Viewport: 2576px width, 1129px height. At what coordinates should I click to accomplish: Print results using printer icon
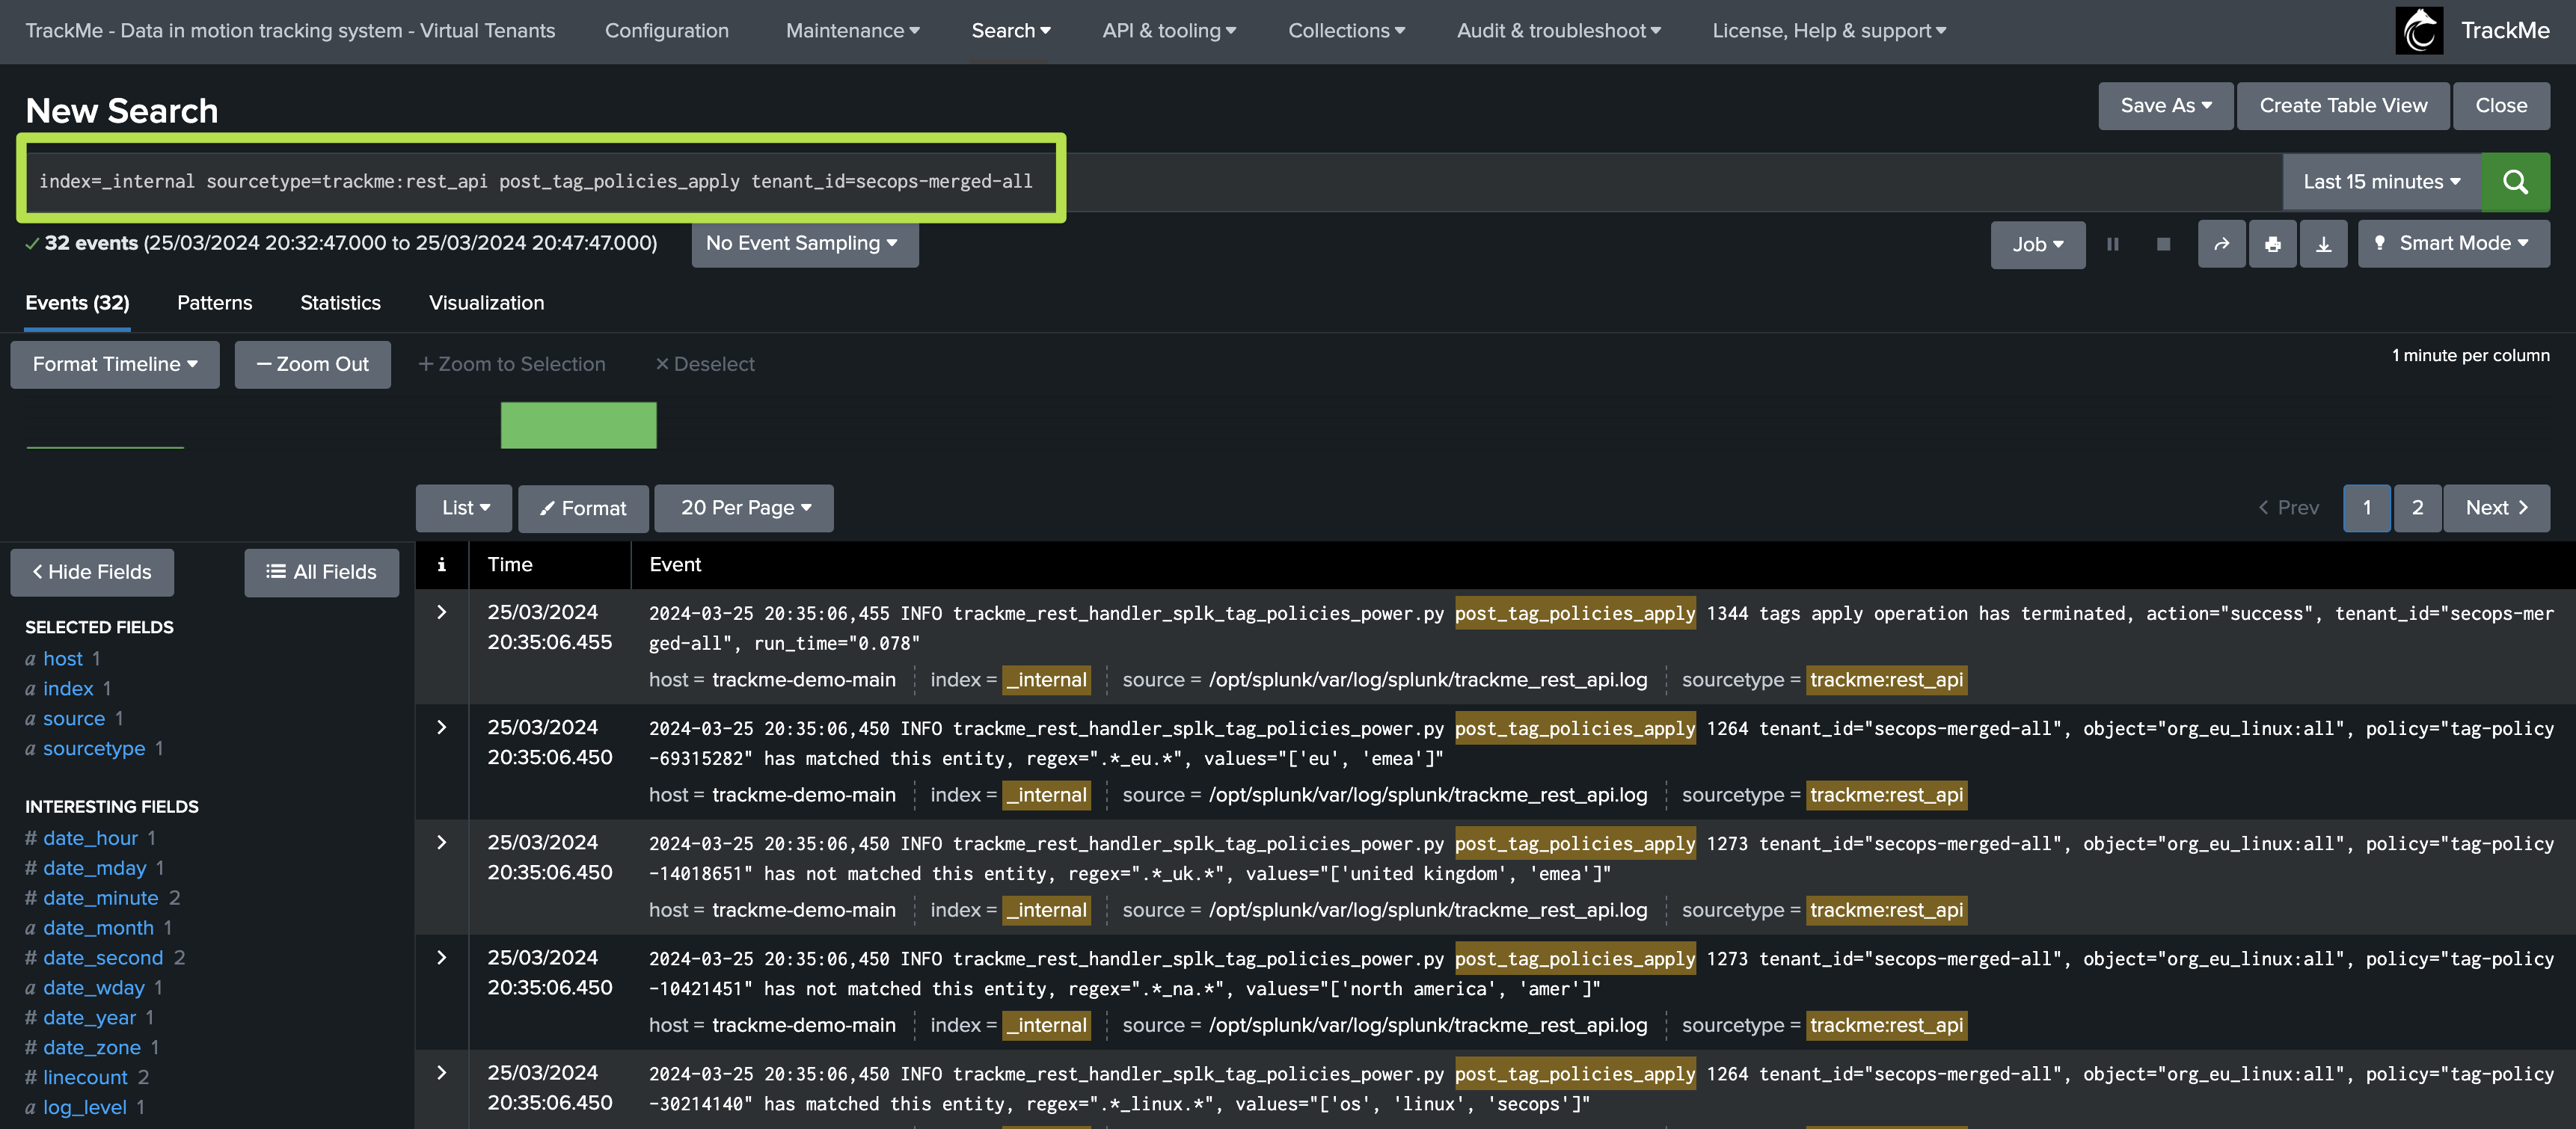point(2273,244)
